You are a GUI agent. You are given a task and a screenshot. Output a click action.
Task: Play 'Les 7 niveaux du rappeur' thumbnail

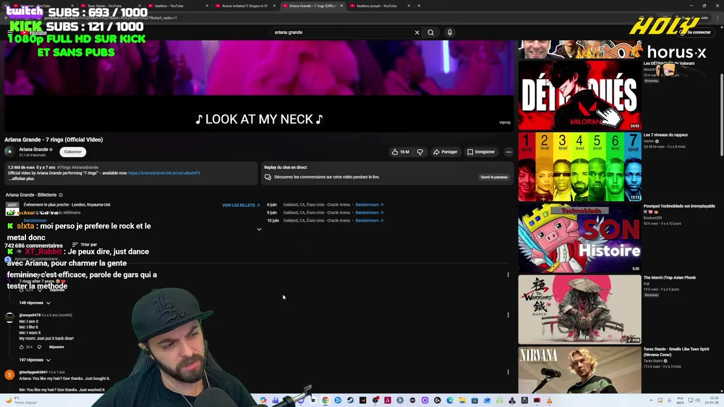click(580, 167)
